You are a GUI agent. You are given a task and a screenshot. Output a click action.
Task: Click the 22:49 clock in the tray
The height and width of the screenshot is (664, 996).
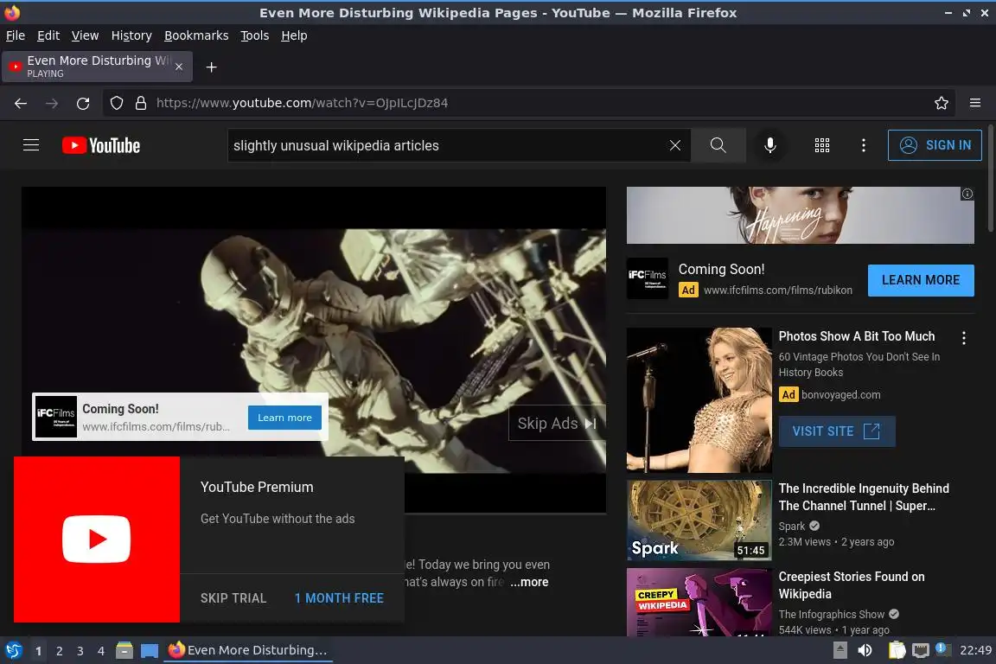[975, 650]
